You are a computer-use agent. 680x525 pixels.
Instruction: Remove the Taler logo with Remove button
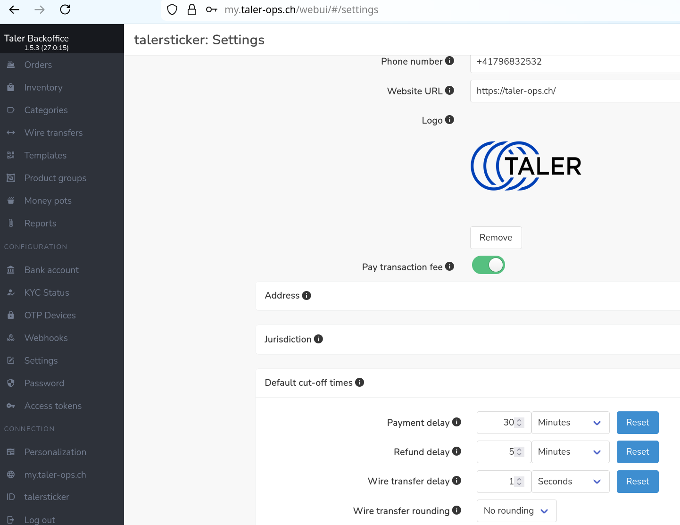pyautogui.click(x=496, y=238)
